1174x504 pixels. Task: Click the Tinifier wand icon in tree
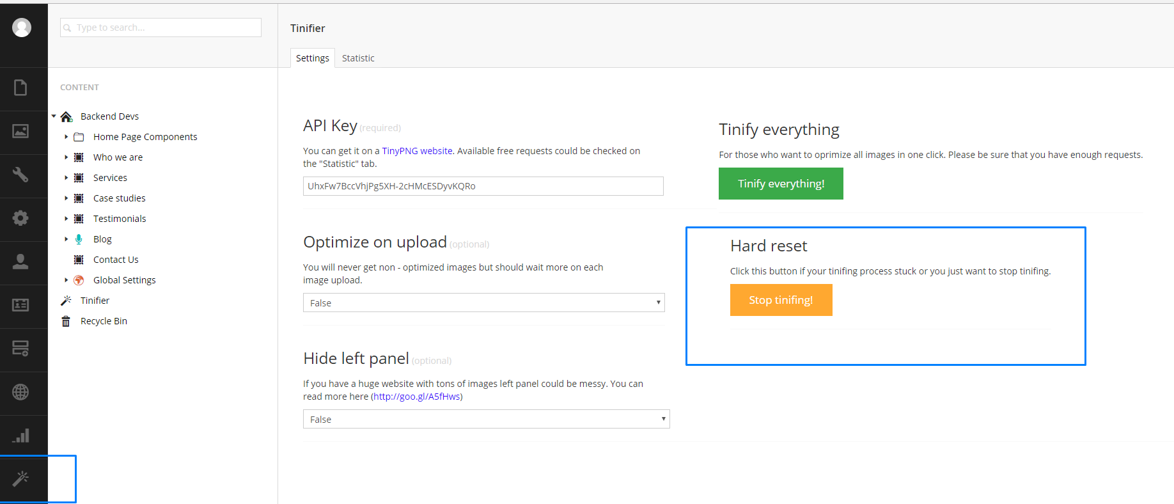pyautogui.click(x=66, y=301)
